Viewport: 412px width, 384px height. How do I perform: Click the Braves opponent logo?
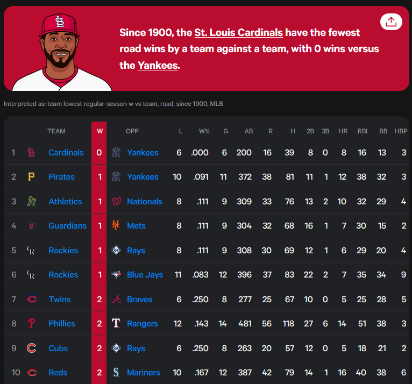116,299
